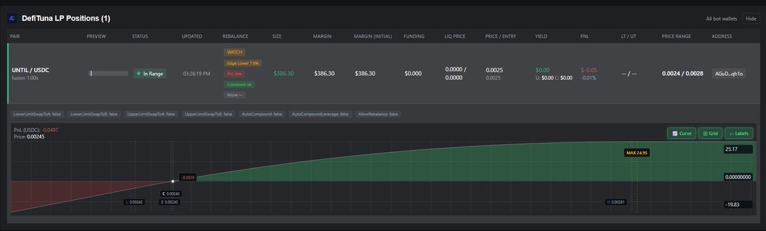Screen dimensions: 766x231
Task: Click the $386.30 green size value
Action: 283,73
